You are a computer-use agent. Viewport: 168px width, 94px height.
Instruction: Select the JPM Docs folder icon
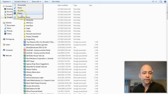(x=24, y=23)
